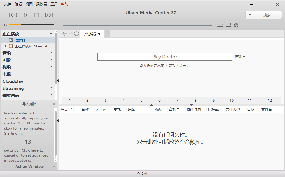This screenshot has height=177, width=285.
Task: Open the 播放器 tab dropdown
Action: tap(99, 34)
